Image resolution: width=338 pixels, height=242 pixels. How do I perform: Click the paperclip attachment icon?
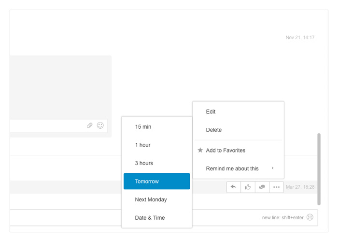pyautogui.click(x=90, y=125)
